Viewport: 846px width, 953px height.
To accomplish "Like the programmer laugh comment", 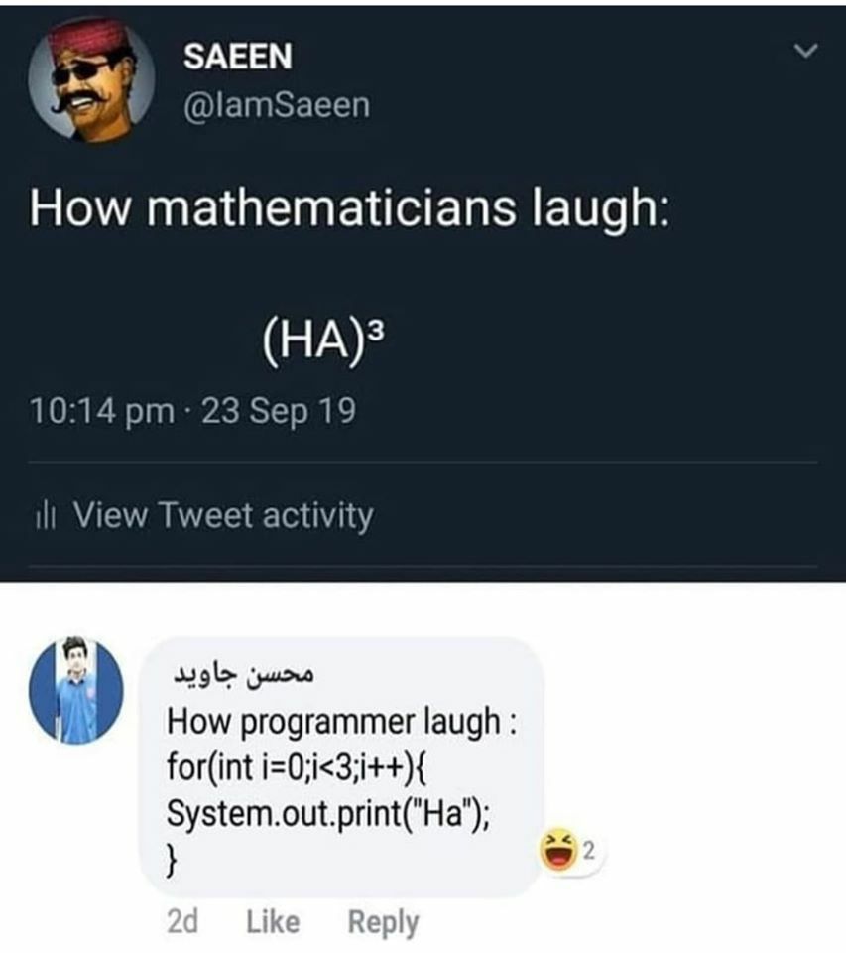I will (273, 922).
